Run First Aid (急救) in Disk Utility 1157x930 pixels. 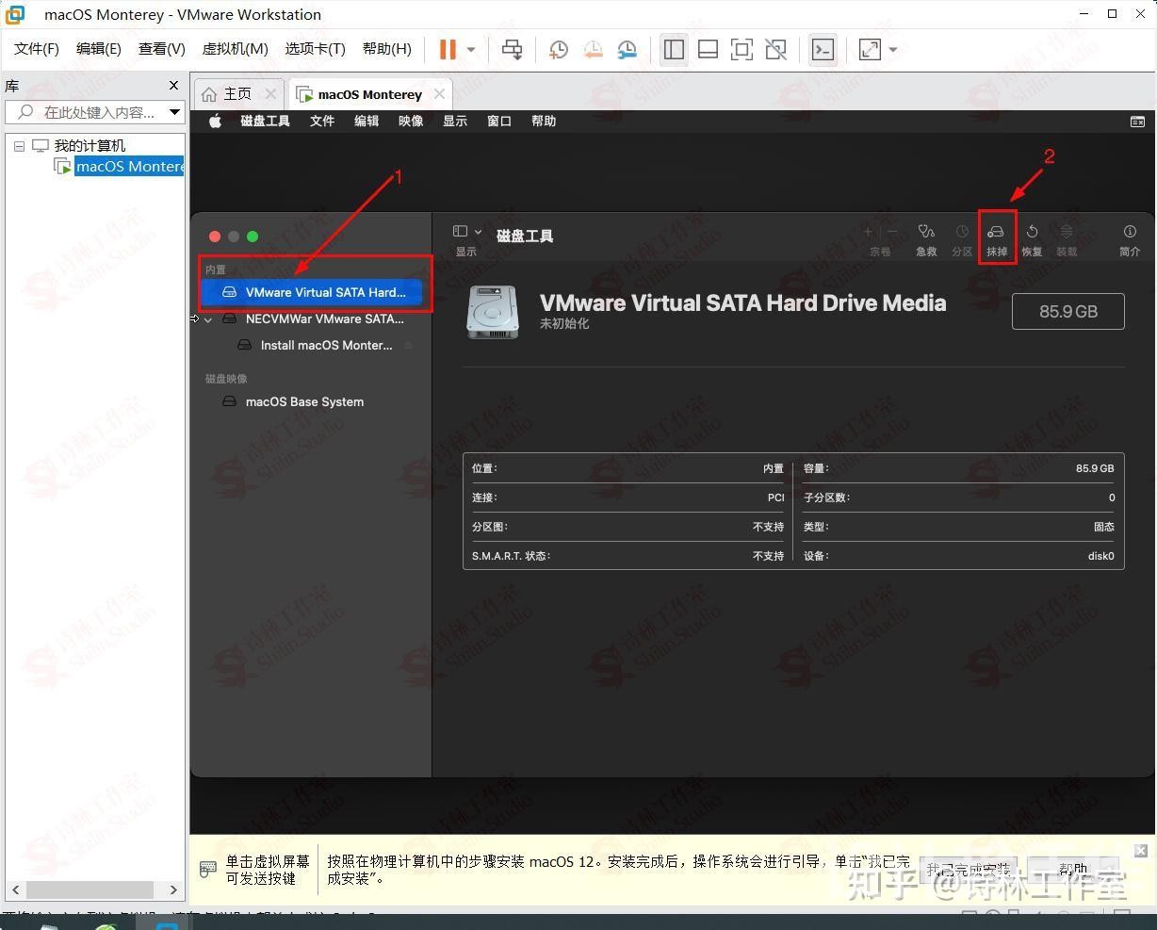926,237
